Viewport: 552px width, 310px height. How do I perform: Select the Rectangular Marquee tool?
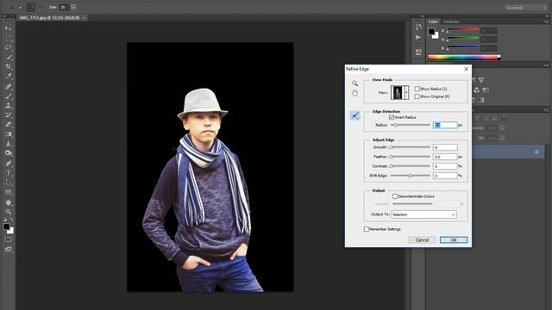[x=8, y=38]
